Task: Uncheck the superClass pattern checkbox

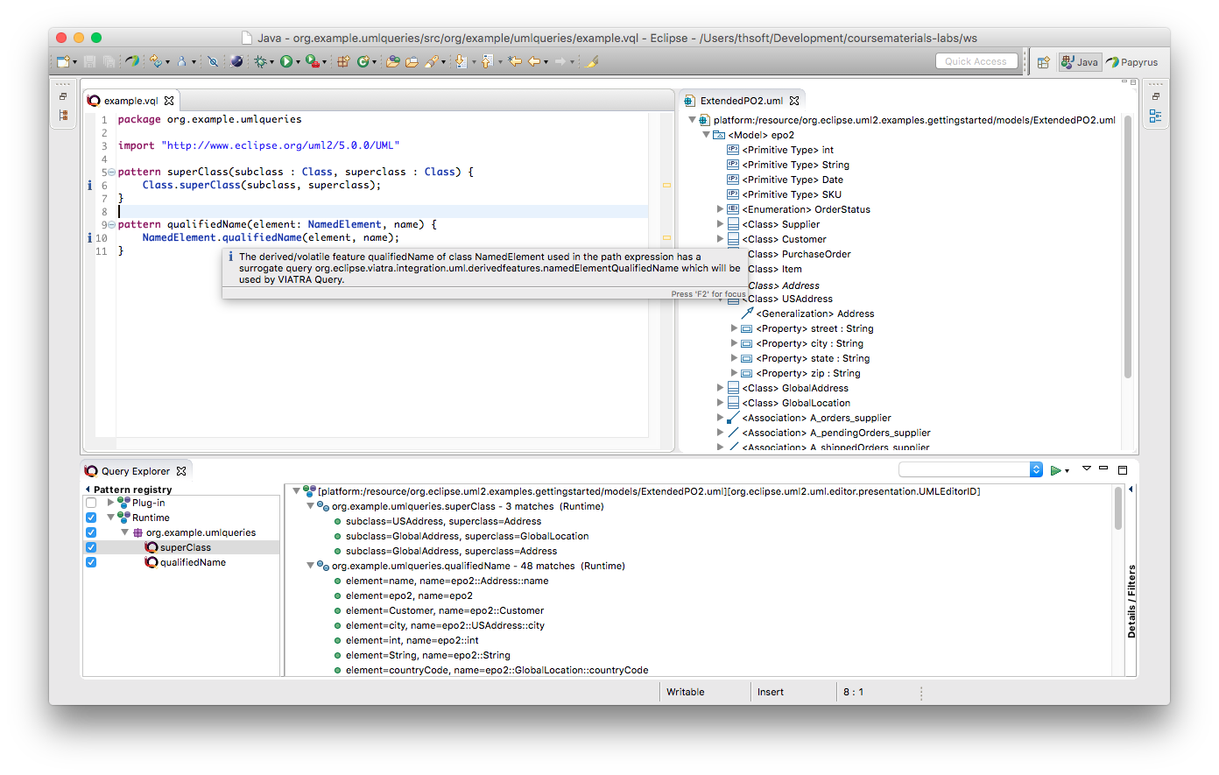Action: (x=91, y=547)
